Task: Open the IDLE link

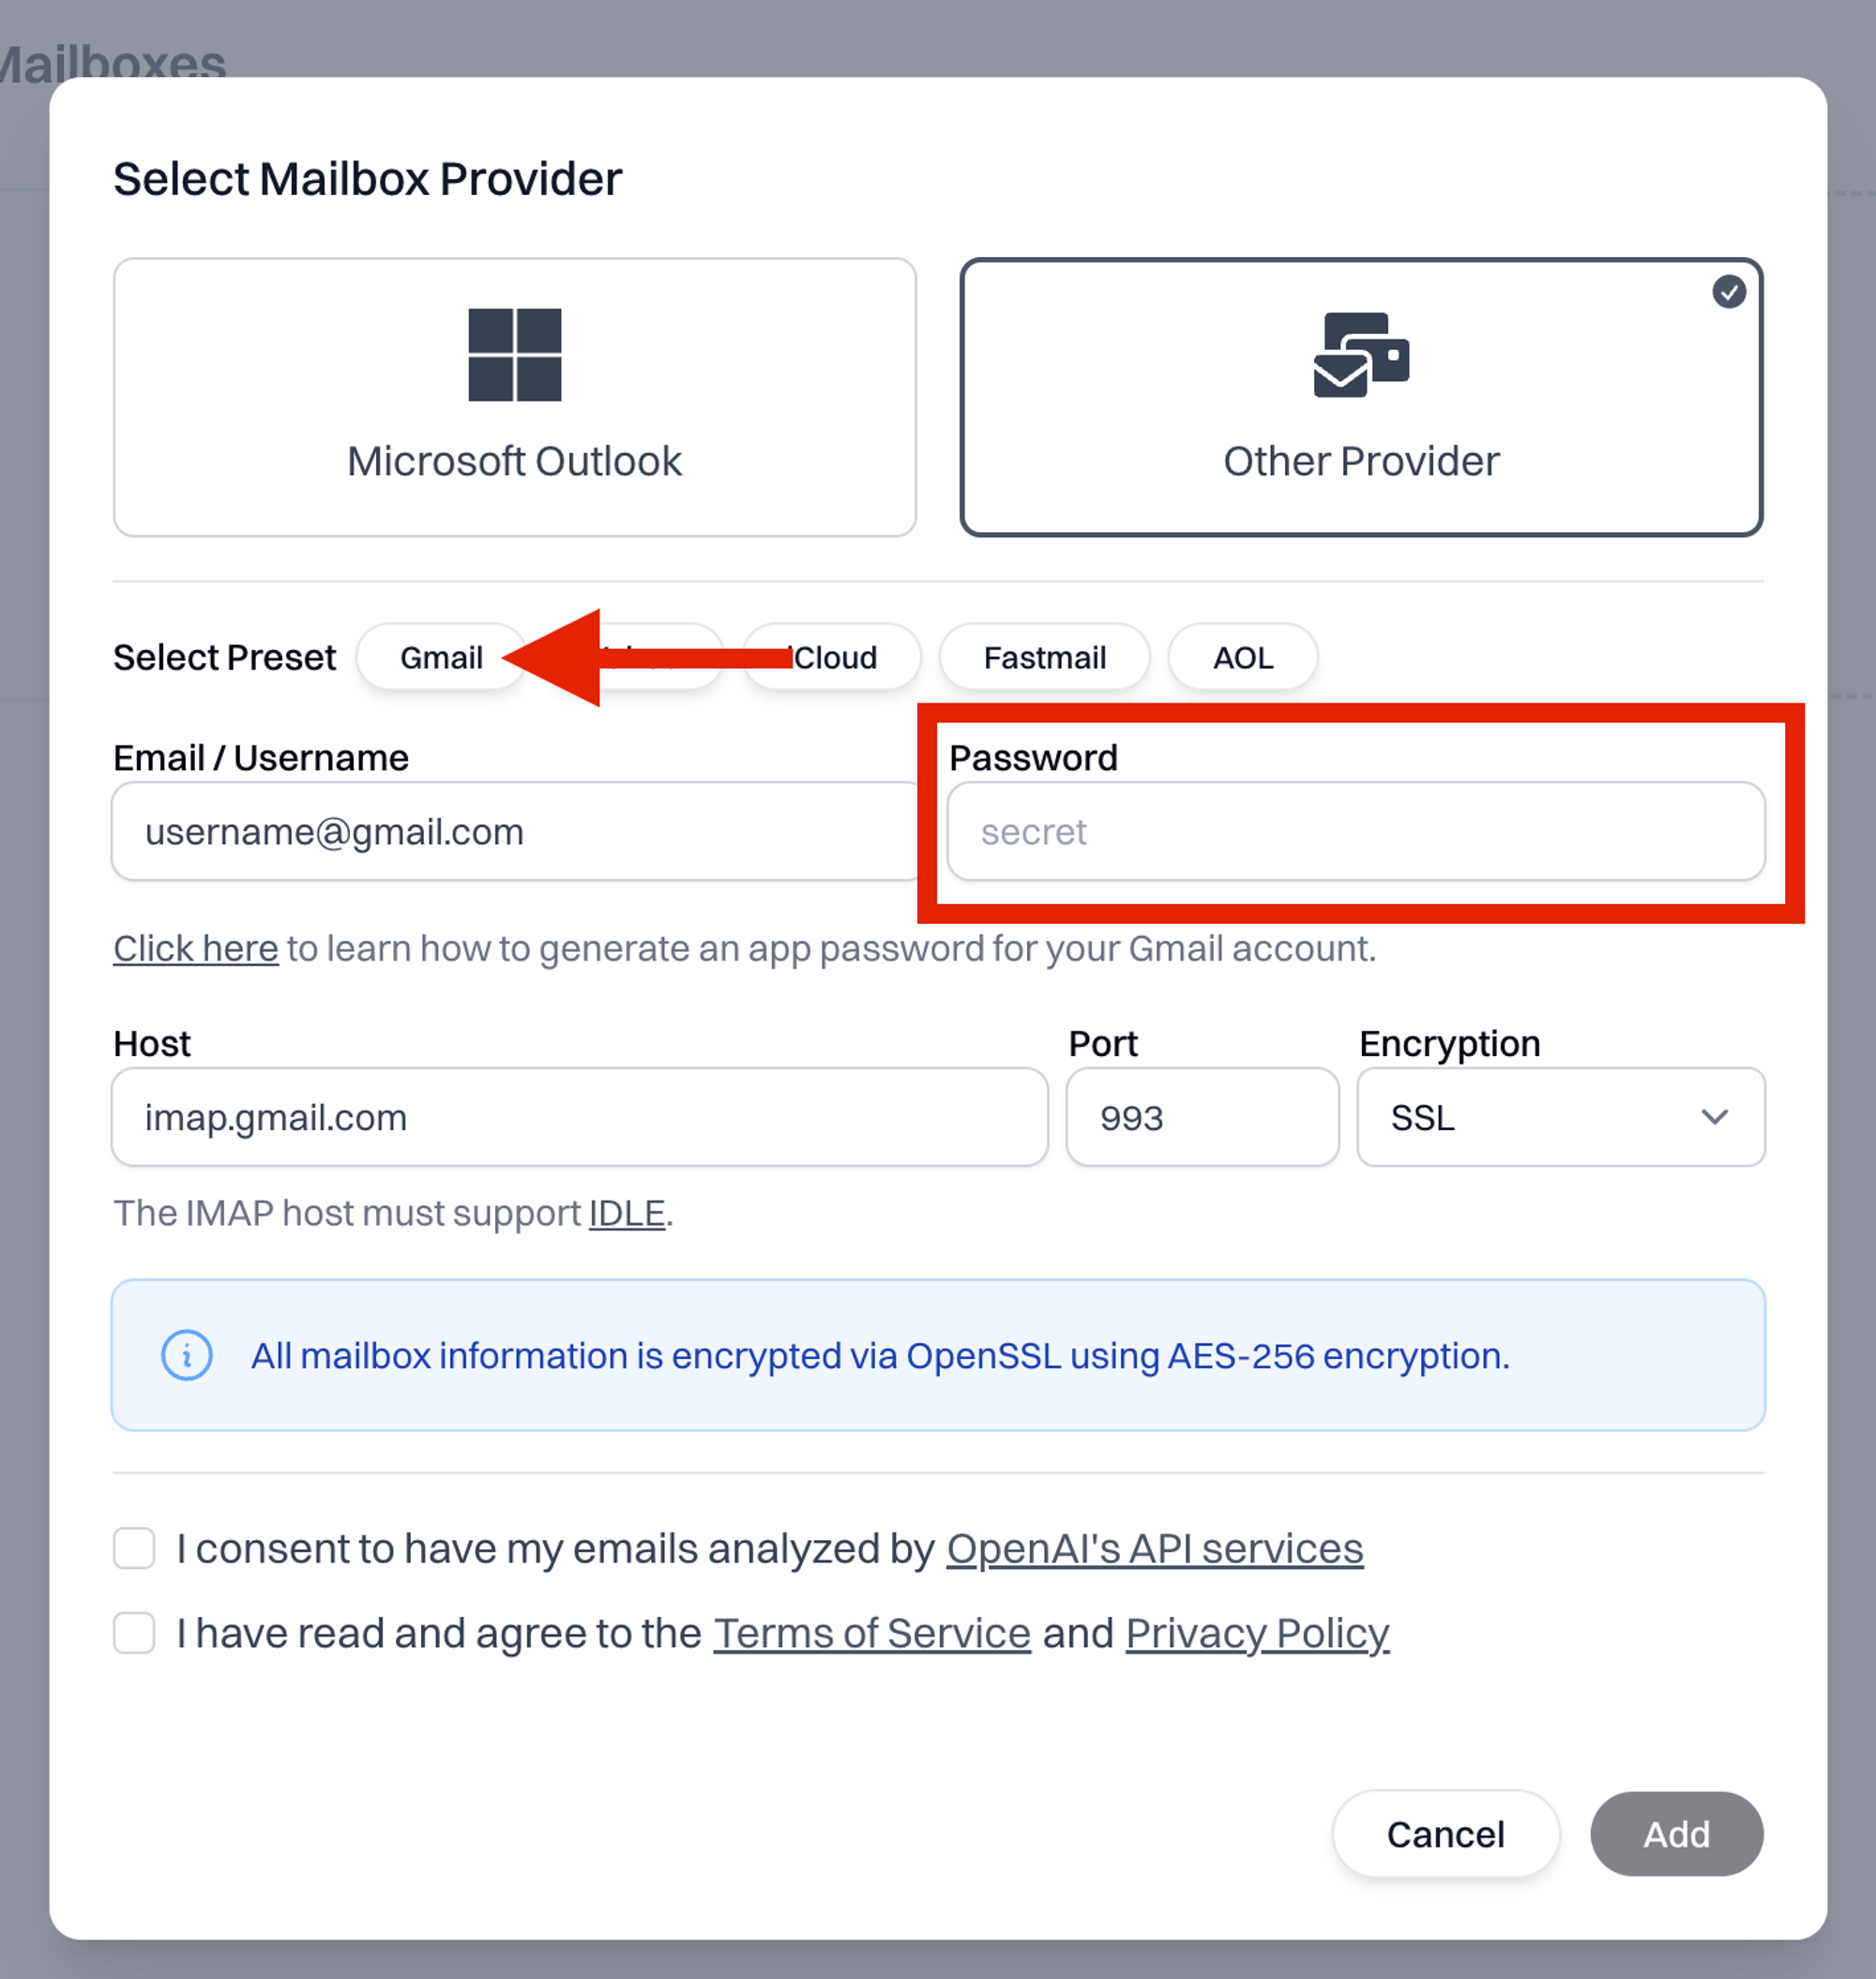Action: [627, 1213]
